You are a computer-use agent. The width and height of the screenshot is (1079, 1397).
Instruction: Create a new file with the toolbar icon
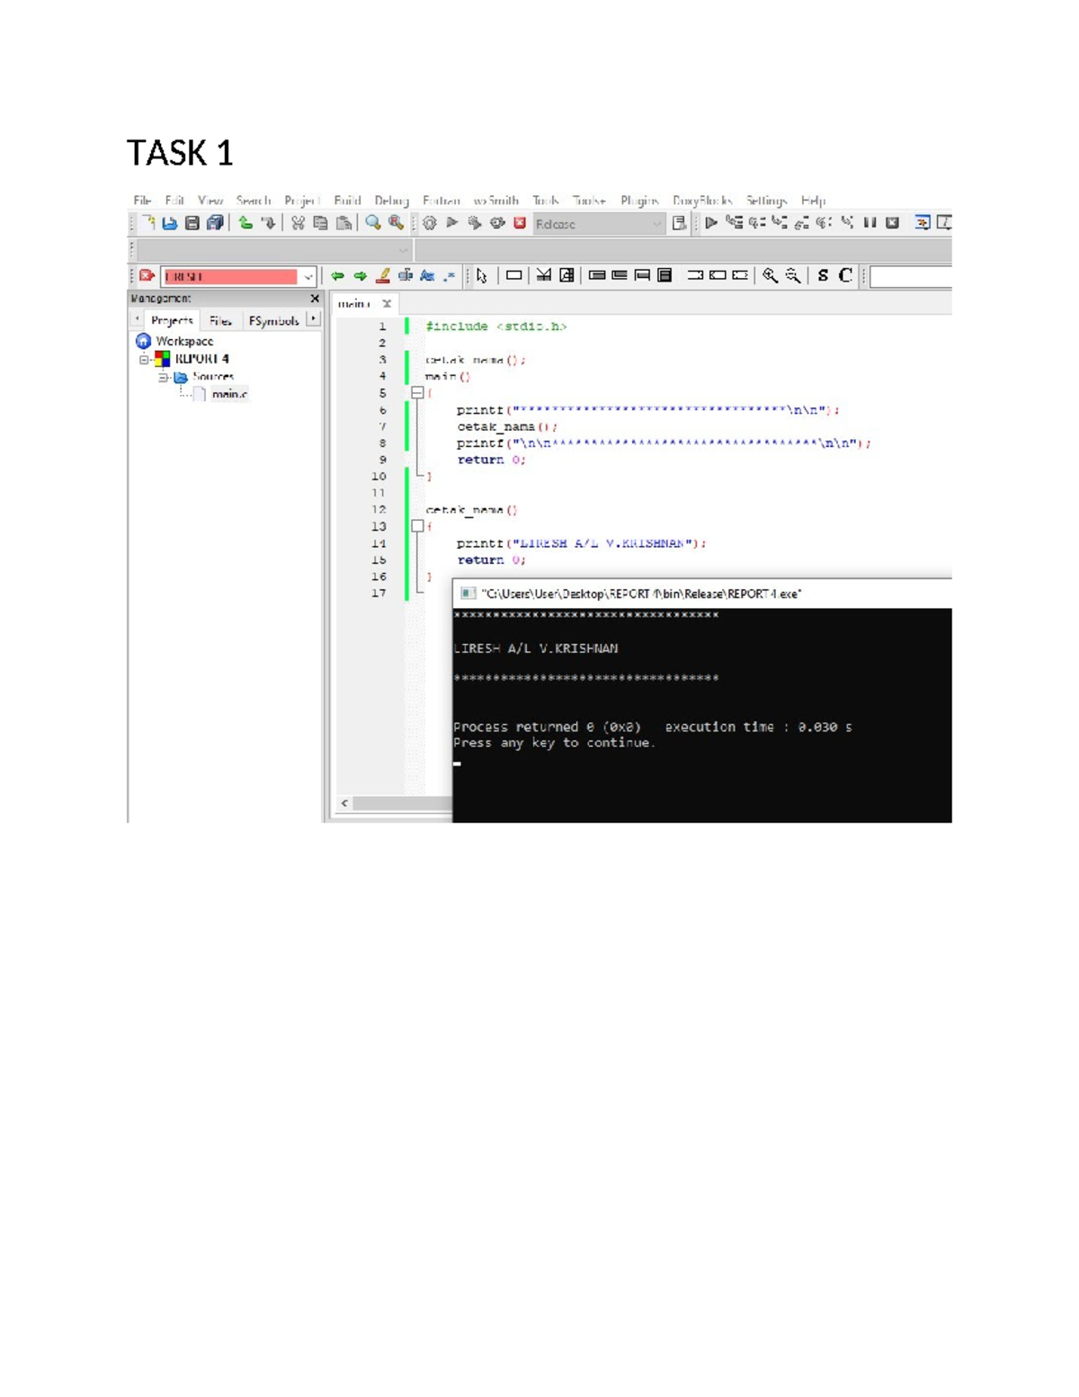click(x=148, y=223)
